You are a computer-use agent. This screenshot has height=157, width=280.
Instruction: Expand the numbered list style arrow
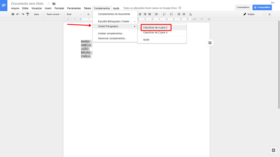coord(168,14)
